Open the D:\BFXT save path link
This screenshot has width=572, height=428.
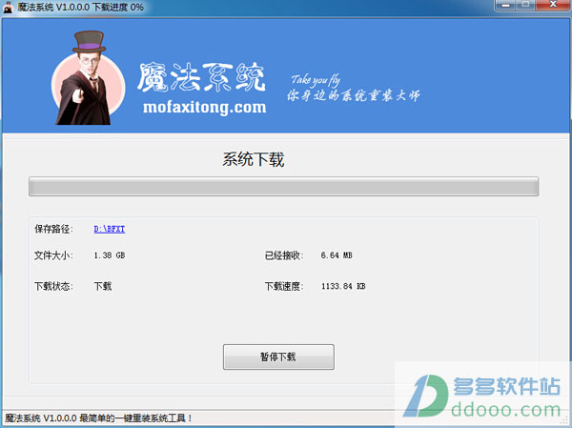click(110, 229)
